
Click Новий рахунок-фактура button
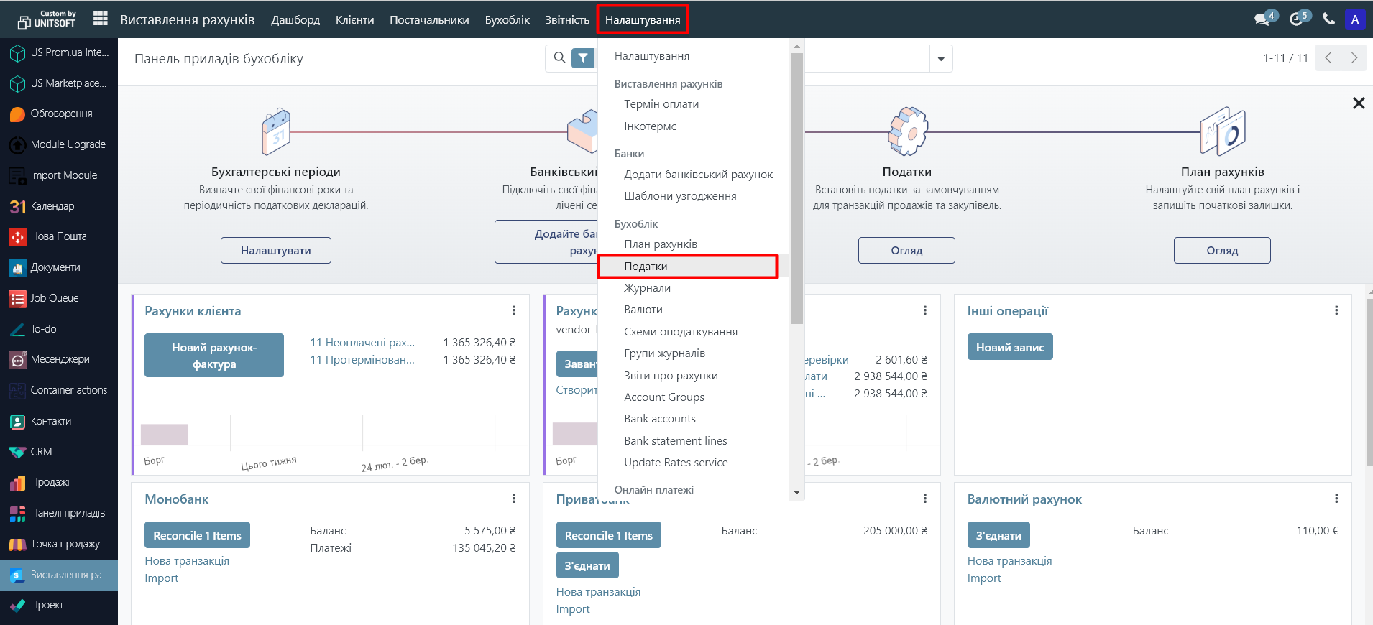[214, 356]
